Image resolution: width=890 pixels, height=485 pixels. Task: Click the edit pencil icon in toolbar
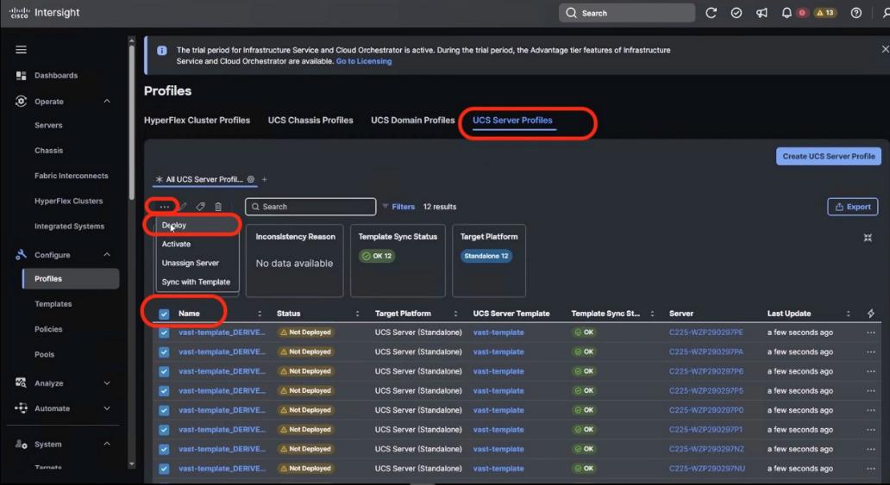click(x=183, y=207)
